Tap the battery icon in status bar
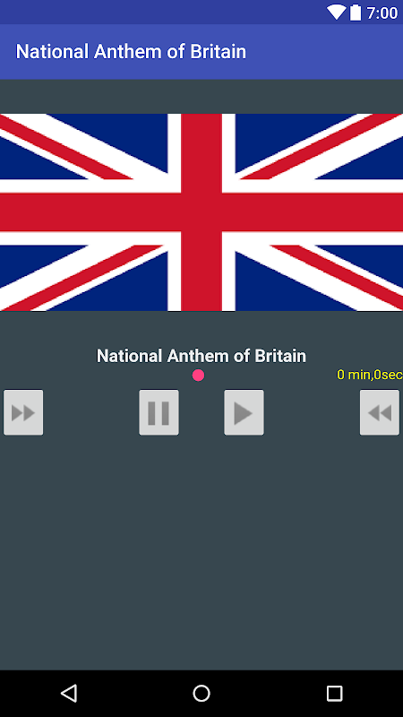This screenshot has width=403, height=717. [x=356, y=13]
